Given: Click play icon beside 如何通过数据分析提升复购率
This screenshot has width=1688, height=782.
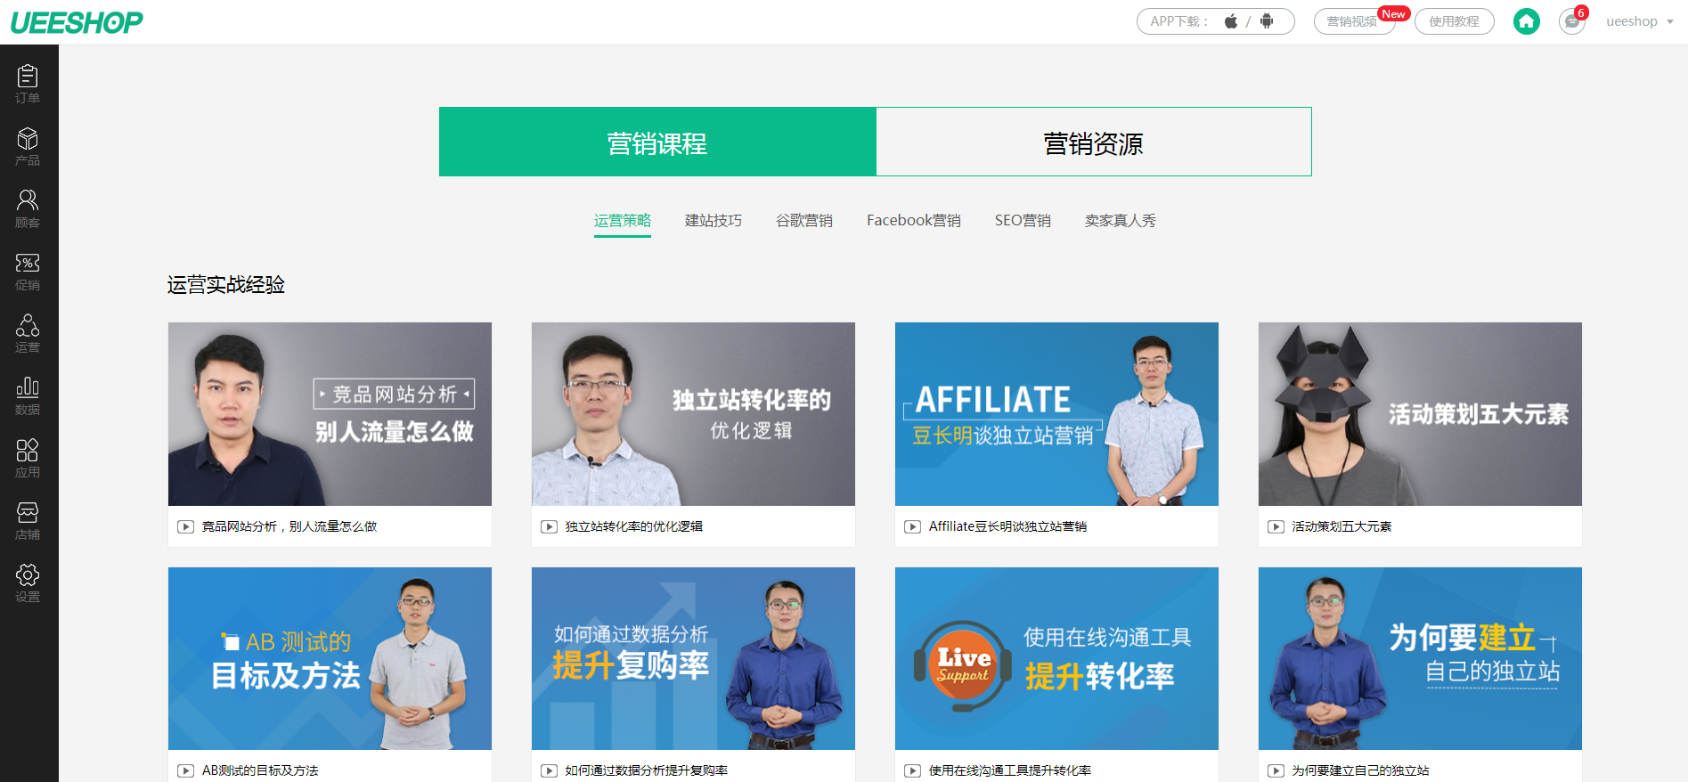Looking at the screenshot, I should pyautogui.click(x=550, y=770).
